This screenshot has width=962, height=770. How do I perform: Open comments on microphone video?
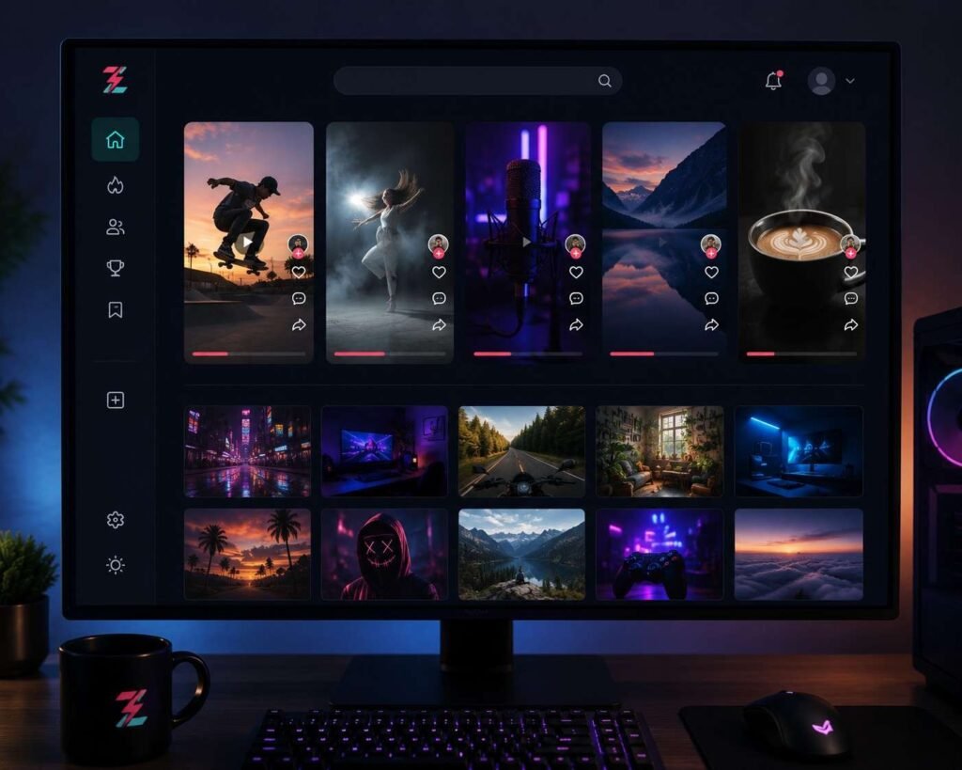[576, 298]
